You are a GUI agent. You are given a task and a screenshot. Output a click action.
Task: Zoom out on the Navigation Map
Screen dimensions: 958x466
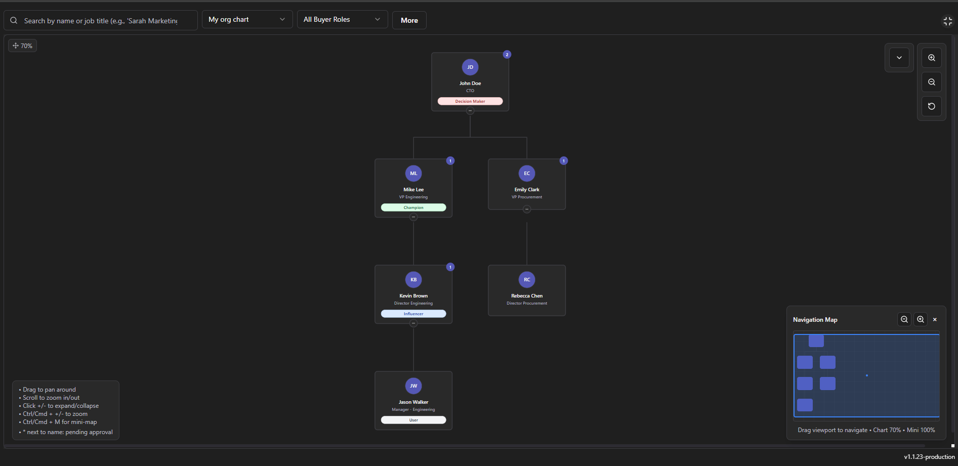click(x=904, y=319)
